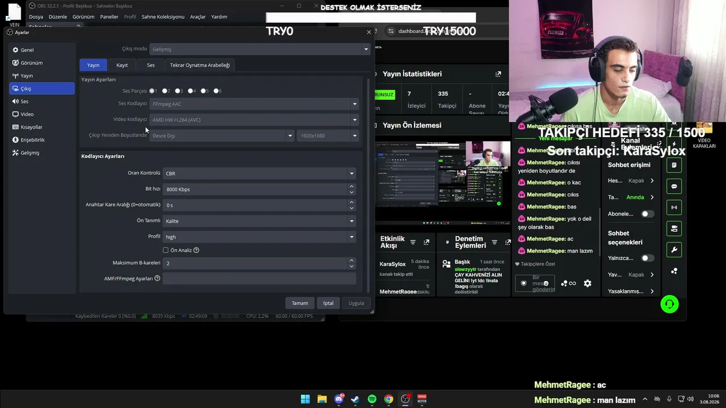Open Discord from taskbar
The width and height of the screenshot is (726, 408).
pos(339,399)
